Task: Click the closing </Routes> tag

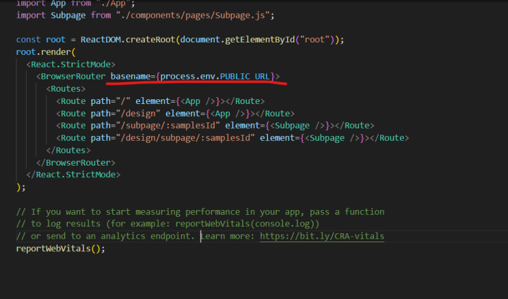Action: click(68, 151)
